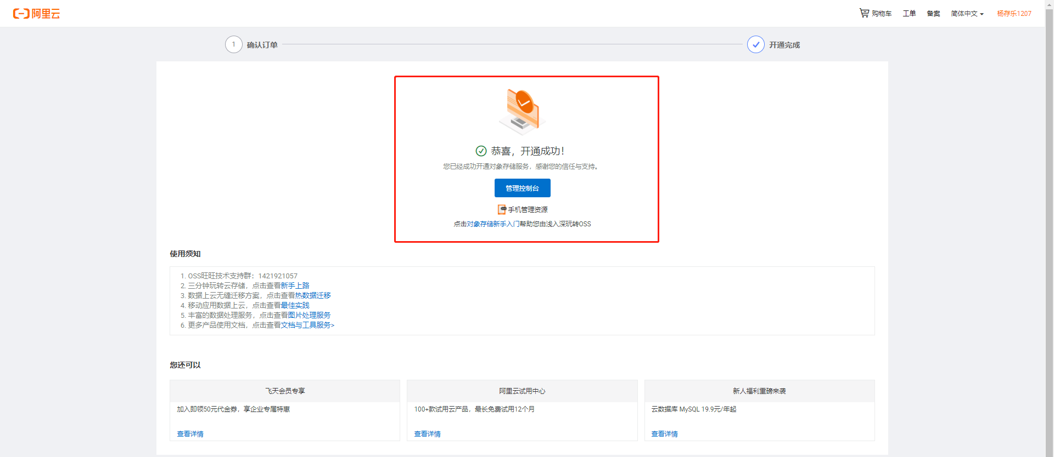Click 加入即领50元代金券 description text

(x=233, y=409)
